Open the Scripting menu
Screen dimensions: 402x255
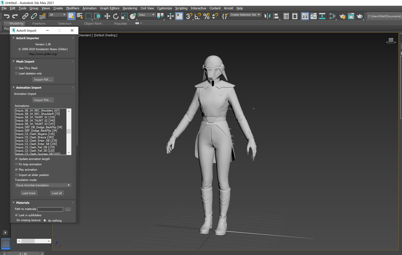(181, 8)
